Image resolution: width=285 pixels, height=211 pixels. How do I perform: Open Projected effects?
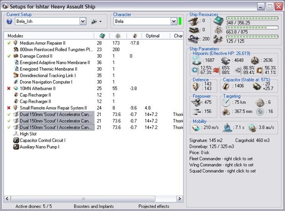click(154, 206)
